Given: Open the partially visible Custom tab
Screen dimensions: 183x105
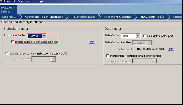Looking at the screenshot, I should click(x=178, y=17).
